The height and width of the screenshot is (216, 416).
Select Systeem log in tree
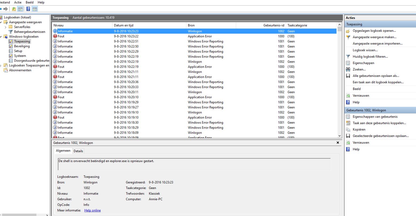pos(20,56)
